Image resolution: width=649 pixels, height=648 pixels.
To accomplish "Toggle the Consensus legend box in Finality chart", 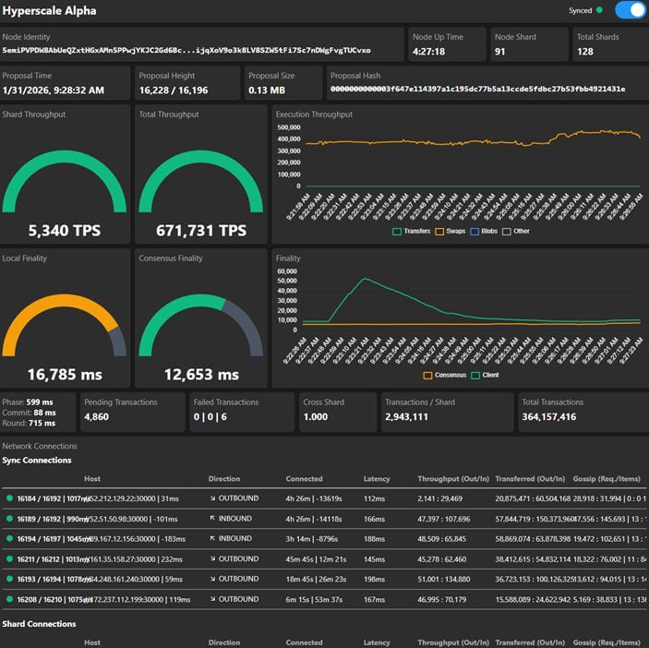I will 427,376.
